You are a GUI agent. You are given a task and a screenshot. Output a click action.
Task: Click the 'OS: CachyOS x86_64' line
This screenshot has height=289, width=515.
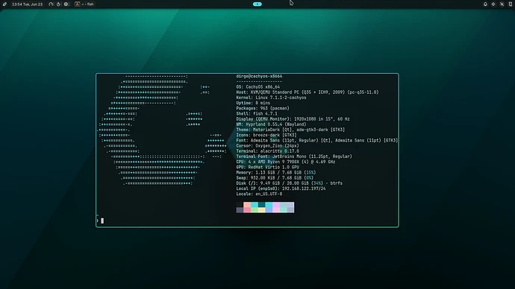(x=257, y=87)
